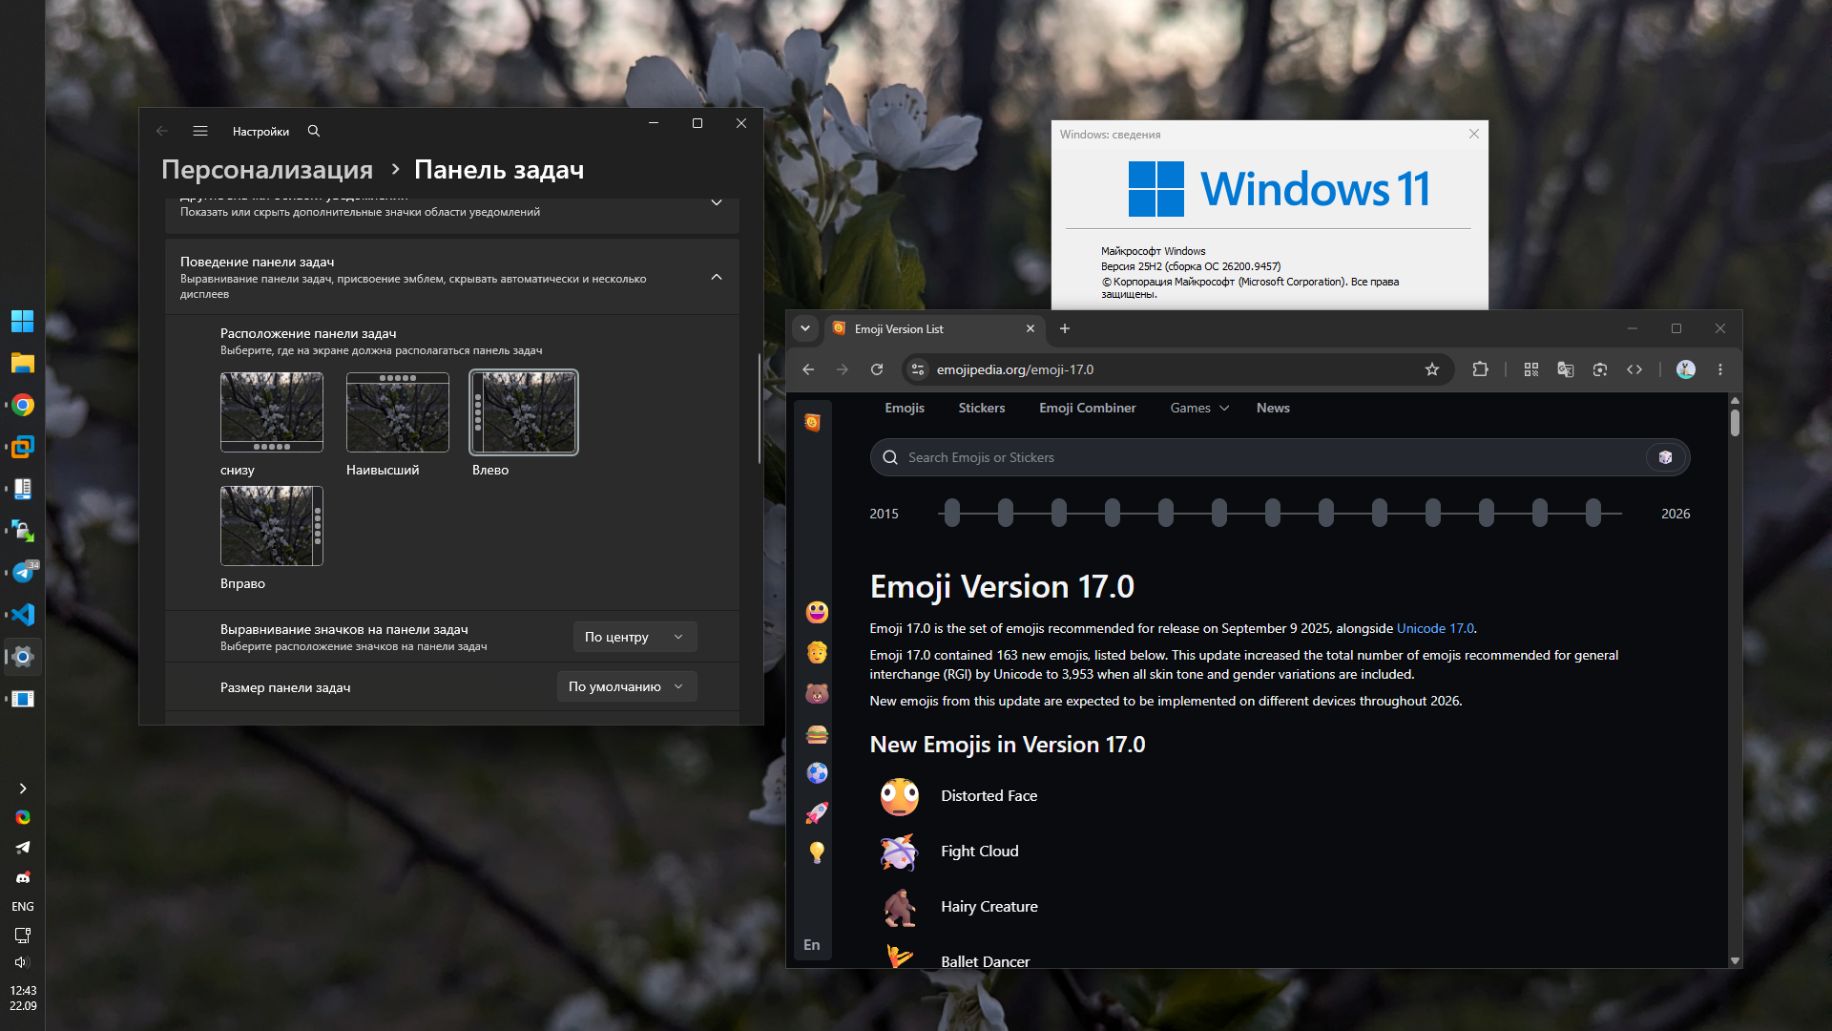
Task: Select the Наивысший taskbar position thumbnail
Action: pyautogui.click(x=398, y=412)
